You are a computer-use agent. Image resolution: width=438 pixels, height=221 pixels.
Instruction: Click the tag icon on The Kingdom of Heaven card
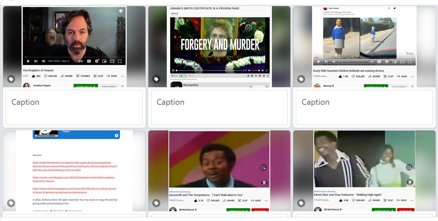pyautogui.click(x=11, y=80)
